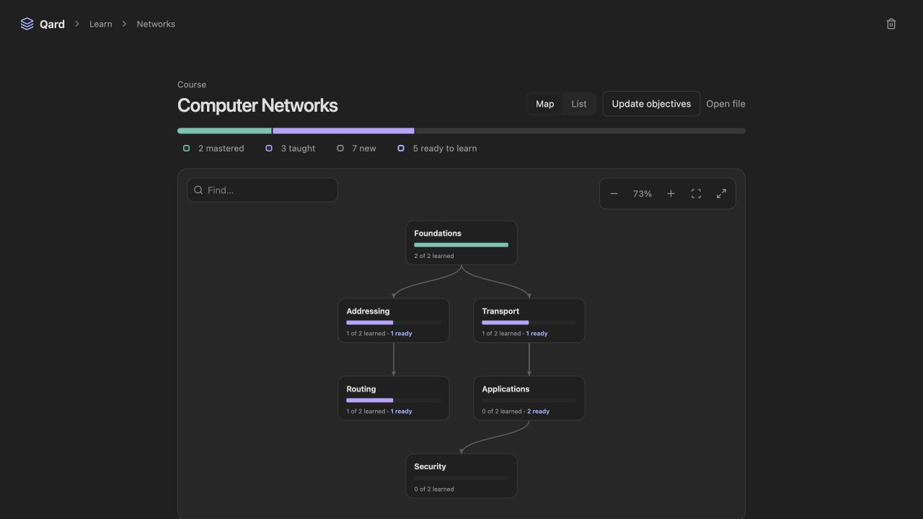Open the Networks breadcrumb

click(156, 24)
